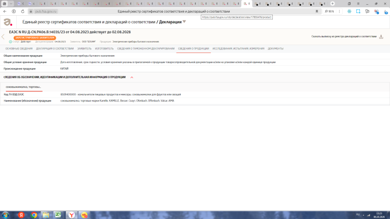390x219 pixels.
Task: Click the screenshot capture icon in toolbar
Action: click(358, 12)
